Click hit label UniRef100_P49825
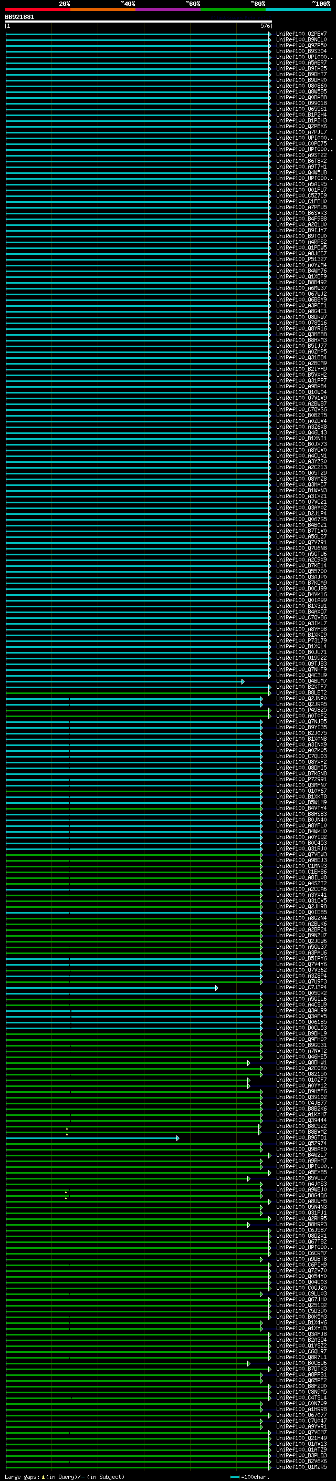The height and width of the screenshot is (1481, 336). click(x=301, y=710)
